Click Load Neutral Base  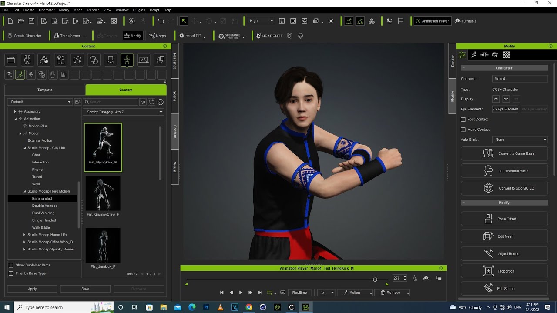504,171
